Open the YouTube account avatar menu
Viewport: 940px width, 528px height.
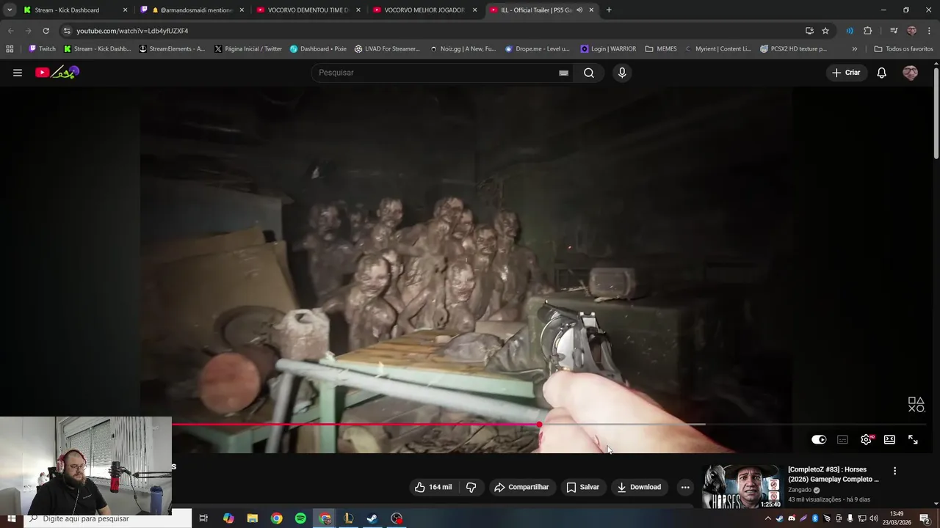click(x=911, y=73)
